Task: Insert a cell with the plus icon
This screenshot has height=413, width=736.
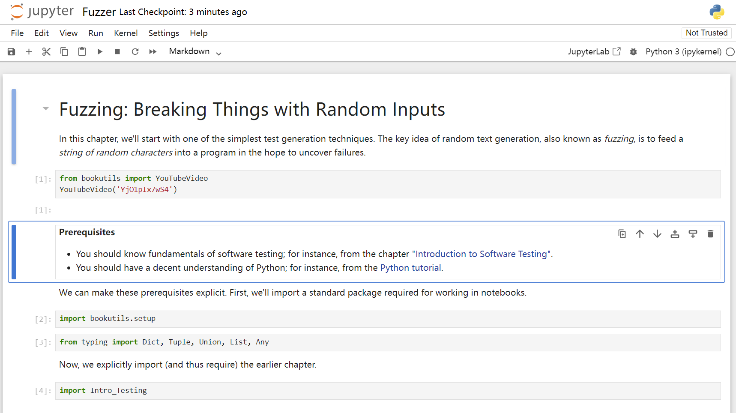Action: (x=29, y=52)
